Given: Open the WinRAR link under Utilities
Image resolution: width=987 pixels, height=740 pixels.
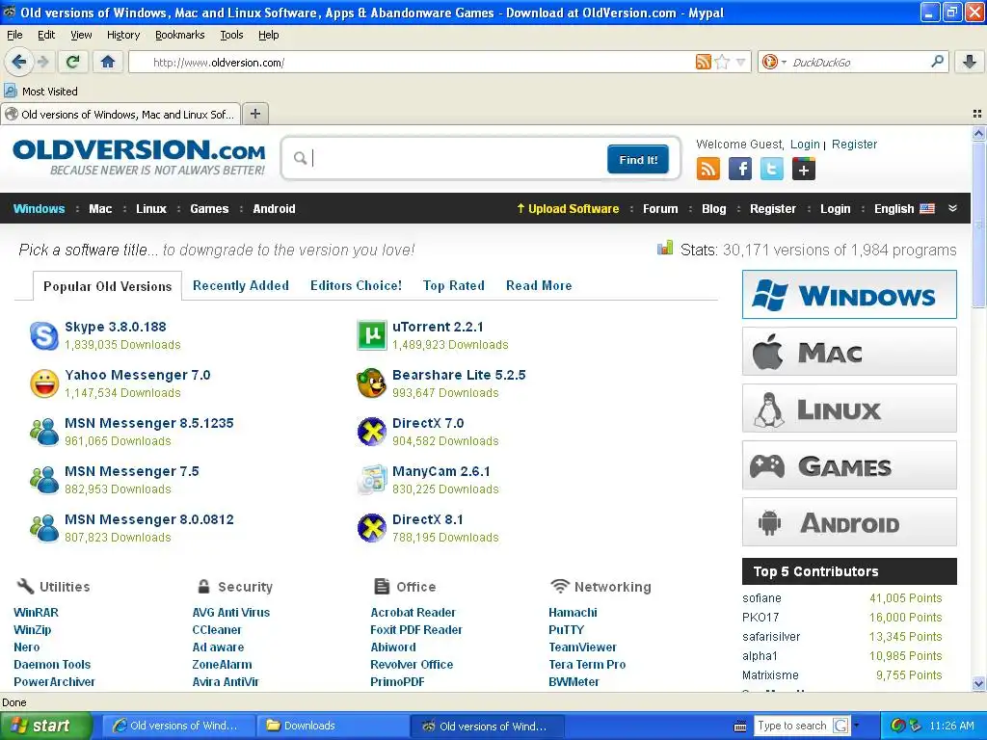Looking at the screenshot, I should coord(36,612).
